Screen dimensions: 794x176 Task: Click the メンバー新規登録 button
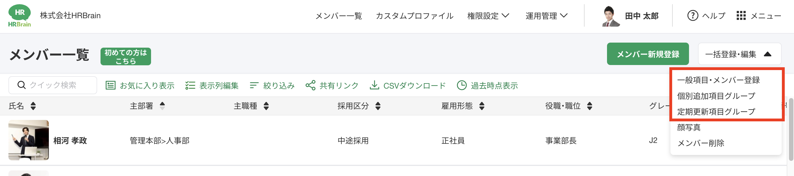pos(648,54)
